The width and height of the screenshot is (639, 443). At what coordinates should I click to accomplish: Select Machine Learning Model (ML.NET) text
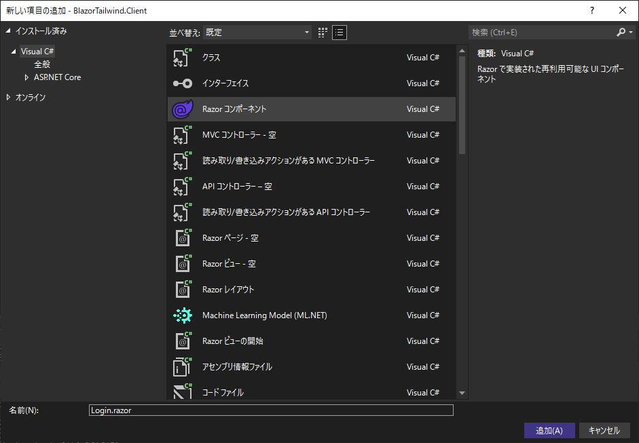click(264, 315)
